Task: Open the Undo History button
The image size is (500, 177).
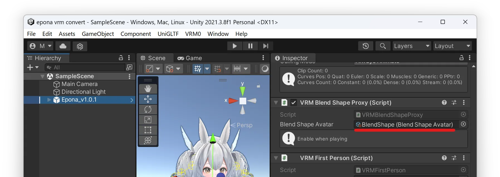Action: (x=366, y=46)
